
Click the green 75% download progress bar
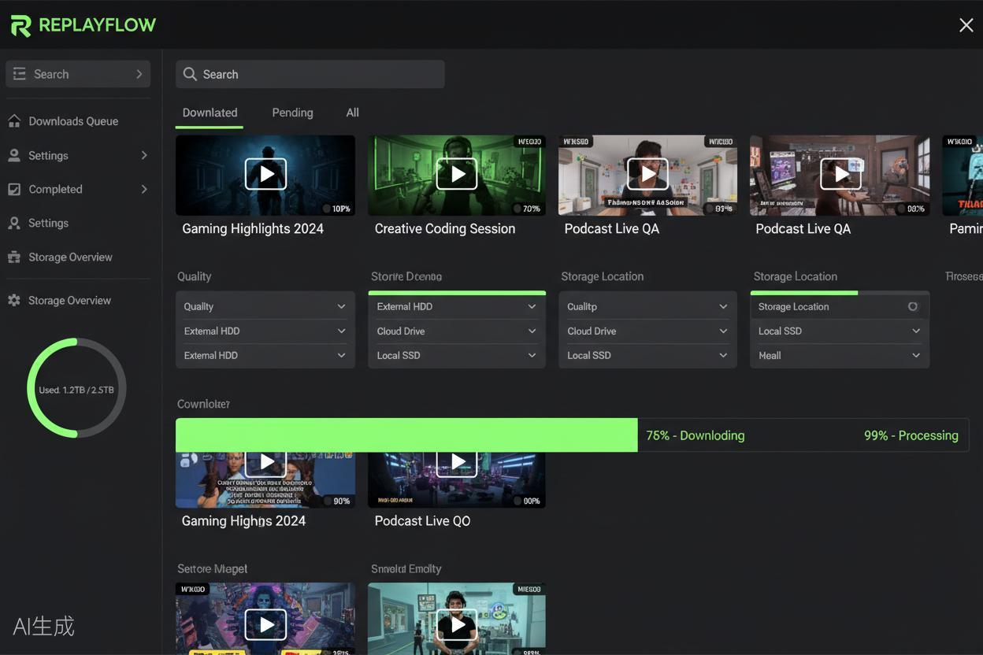(x=406, y=435)
